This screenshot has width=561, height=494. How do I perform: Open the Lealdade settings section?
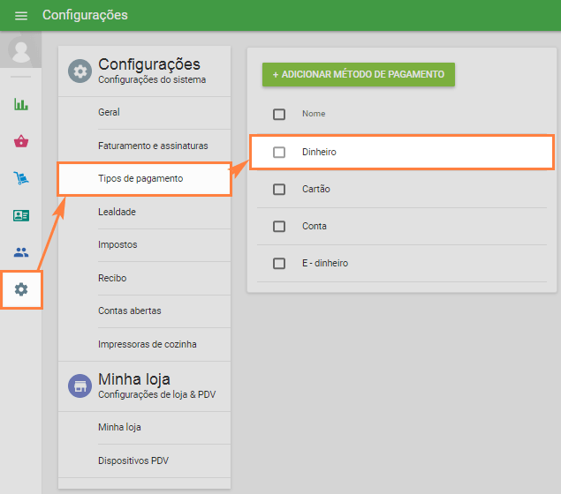(x=145, y=212)
